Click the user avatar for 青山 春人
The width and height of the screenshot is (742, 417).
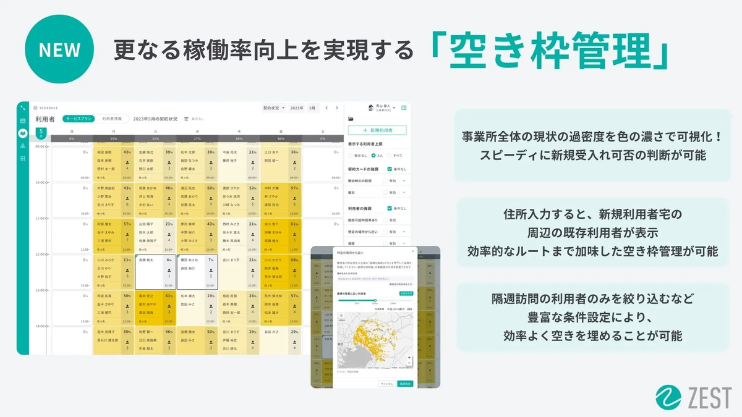click(371, 107)
